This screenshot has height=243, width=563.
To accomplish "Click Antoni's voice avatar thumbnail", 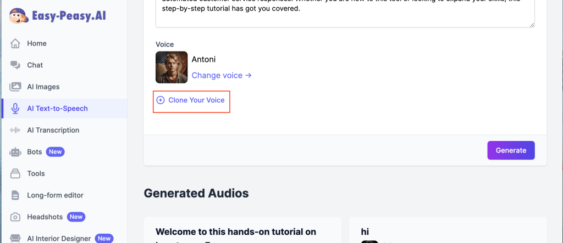I will (x=172, y=67).
